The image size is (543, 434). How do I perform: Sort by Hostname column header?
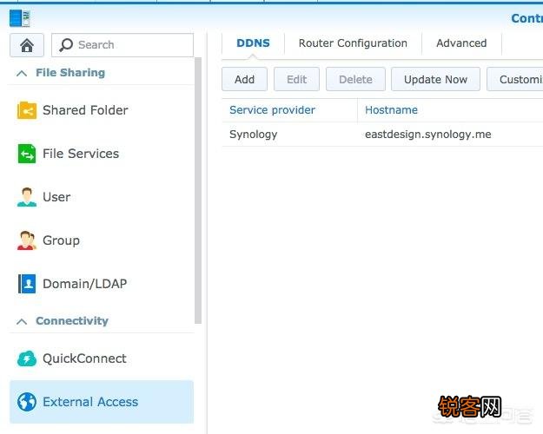pos(450,110)
